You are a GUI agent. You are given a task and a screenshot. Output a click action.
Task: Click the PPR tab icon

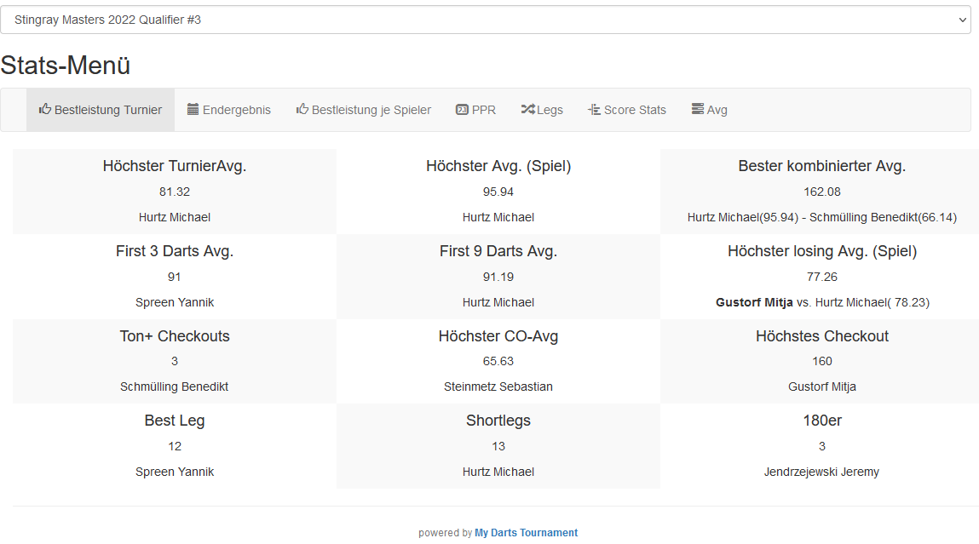click(462, 109)
